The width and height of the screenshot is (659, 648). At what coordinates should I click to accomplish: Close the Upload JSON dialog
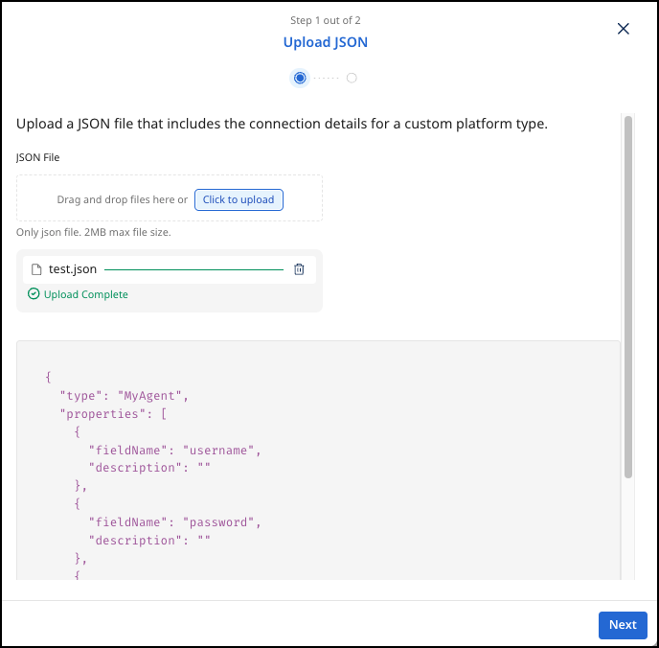click(x=623, y=29)
